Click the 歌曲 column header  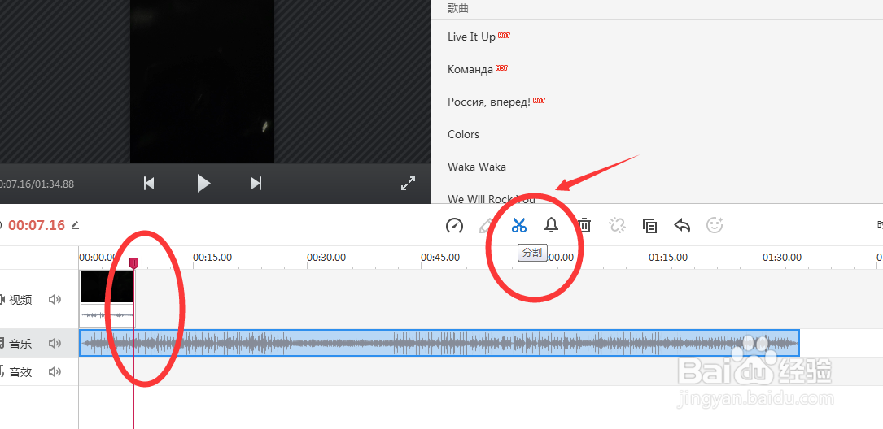458,8
